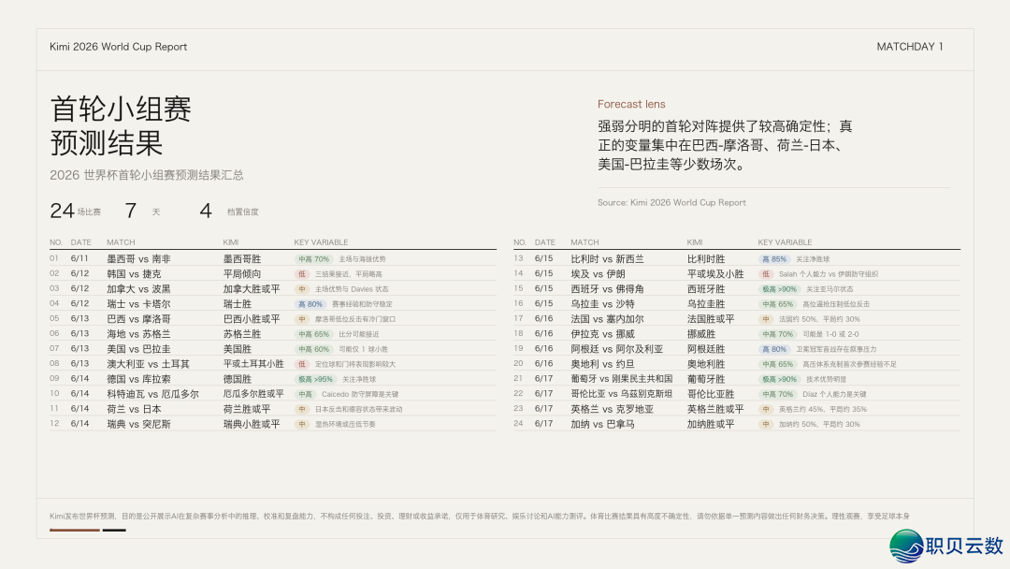Click match '哥伦比亚 vs 乌兹别克斯坦'
This screenshot has width=1010, height=569.
[622, 394]
